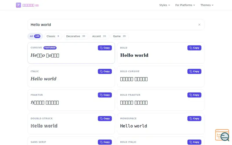232x145 pixels.
Task: Click the FRAKTUR style label
Action: coord(37,95)
